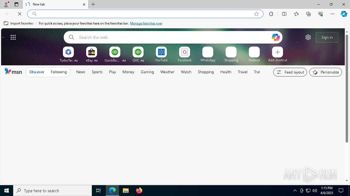This screenshot has width=350, height=196.
Task: Open the Collections icon
Action: click(308, 14)
